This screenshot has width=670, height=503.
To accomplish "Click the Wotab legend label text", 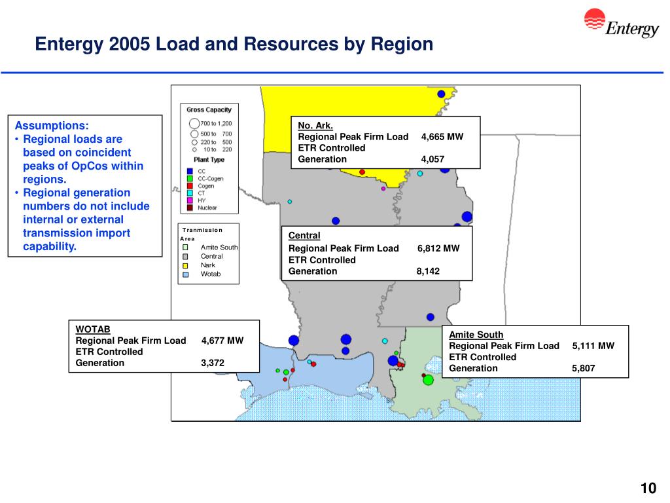I will (211, 274).
